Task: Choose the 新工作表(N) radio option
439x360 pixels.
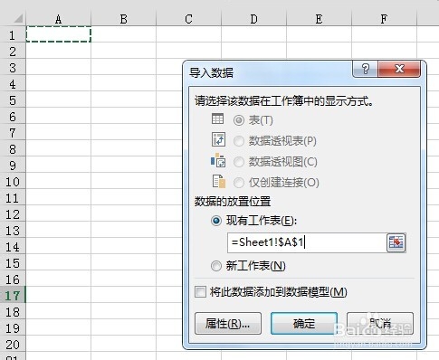Action: click(x=216, y=266)
